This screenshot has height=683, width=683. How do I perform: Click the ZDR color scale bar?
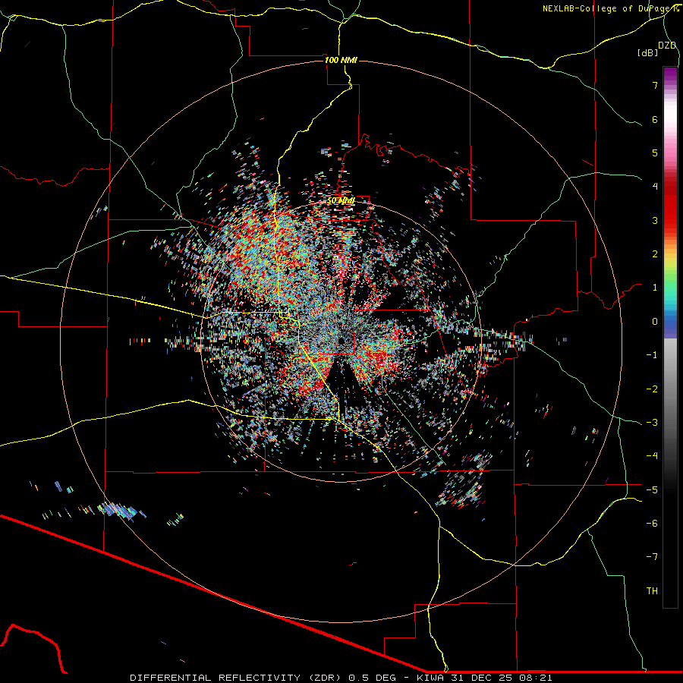[x=670, y=337]
